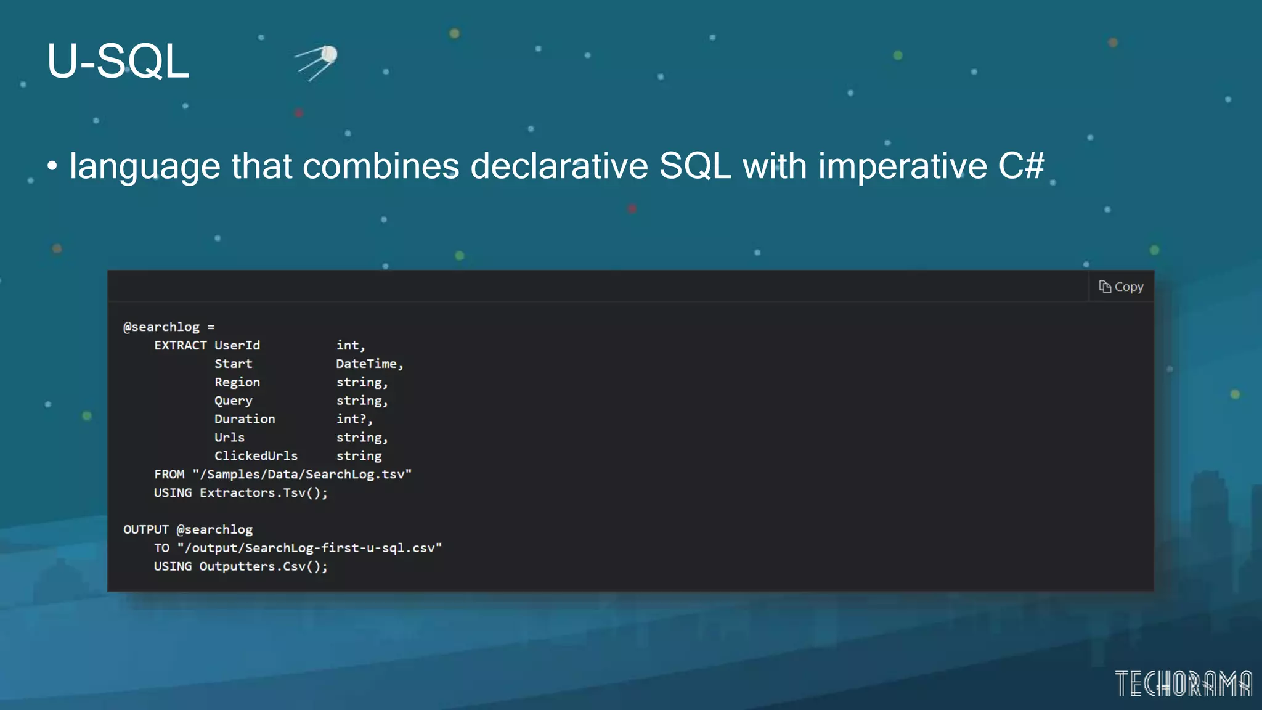Click the 'Duration' column name
The image size is (1262, 710).
(x=245, y=418)
